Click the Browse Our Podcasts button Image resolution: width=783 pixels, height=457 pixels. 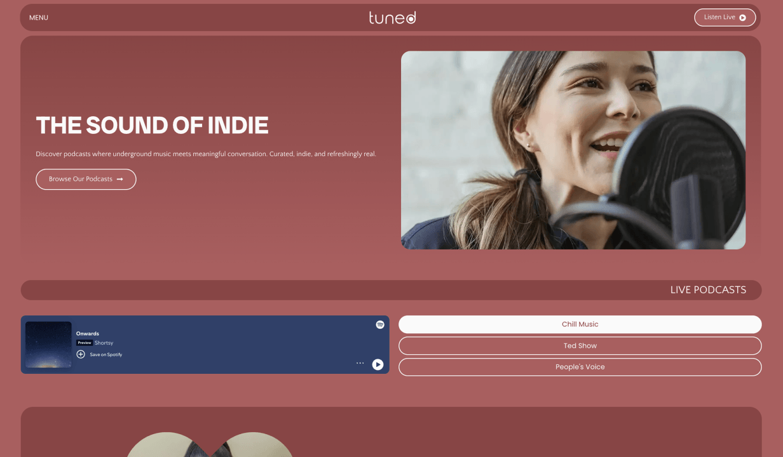click(x=86, y=179)
